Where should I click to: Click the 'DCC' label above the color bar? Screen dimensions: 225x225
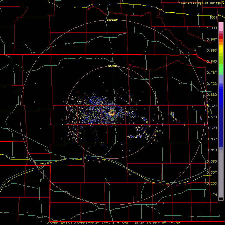pos(219,15)
